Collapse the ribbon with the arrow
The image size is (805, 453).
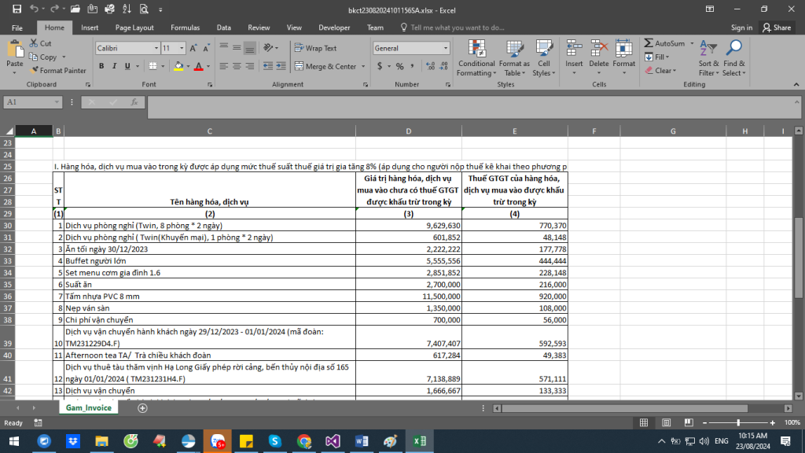tap(796, 84)
